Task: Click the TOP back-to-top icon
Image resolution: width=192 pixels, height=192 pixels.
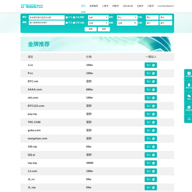Action: [x=189, y=118]
